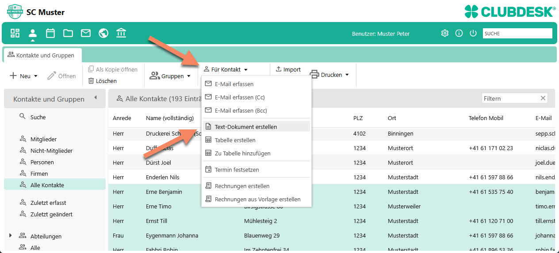Choose E-Mail erfassen menu entry
559x253 pixels.
click(x=257, y=84)
